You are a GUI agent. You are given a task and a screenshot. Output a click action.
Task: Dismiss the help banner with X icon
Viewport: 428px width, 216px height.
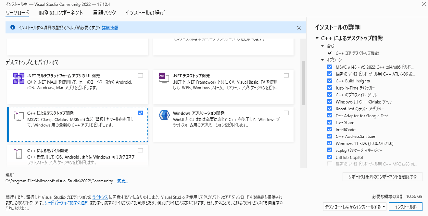pos(299,27)
